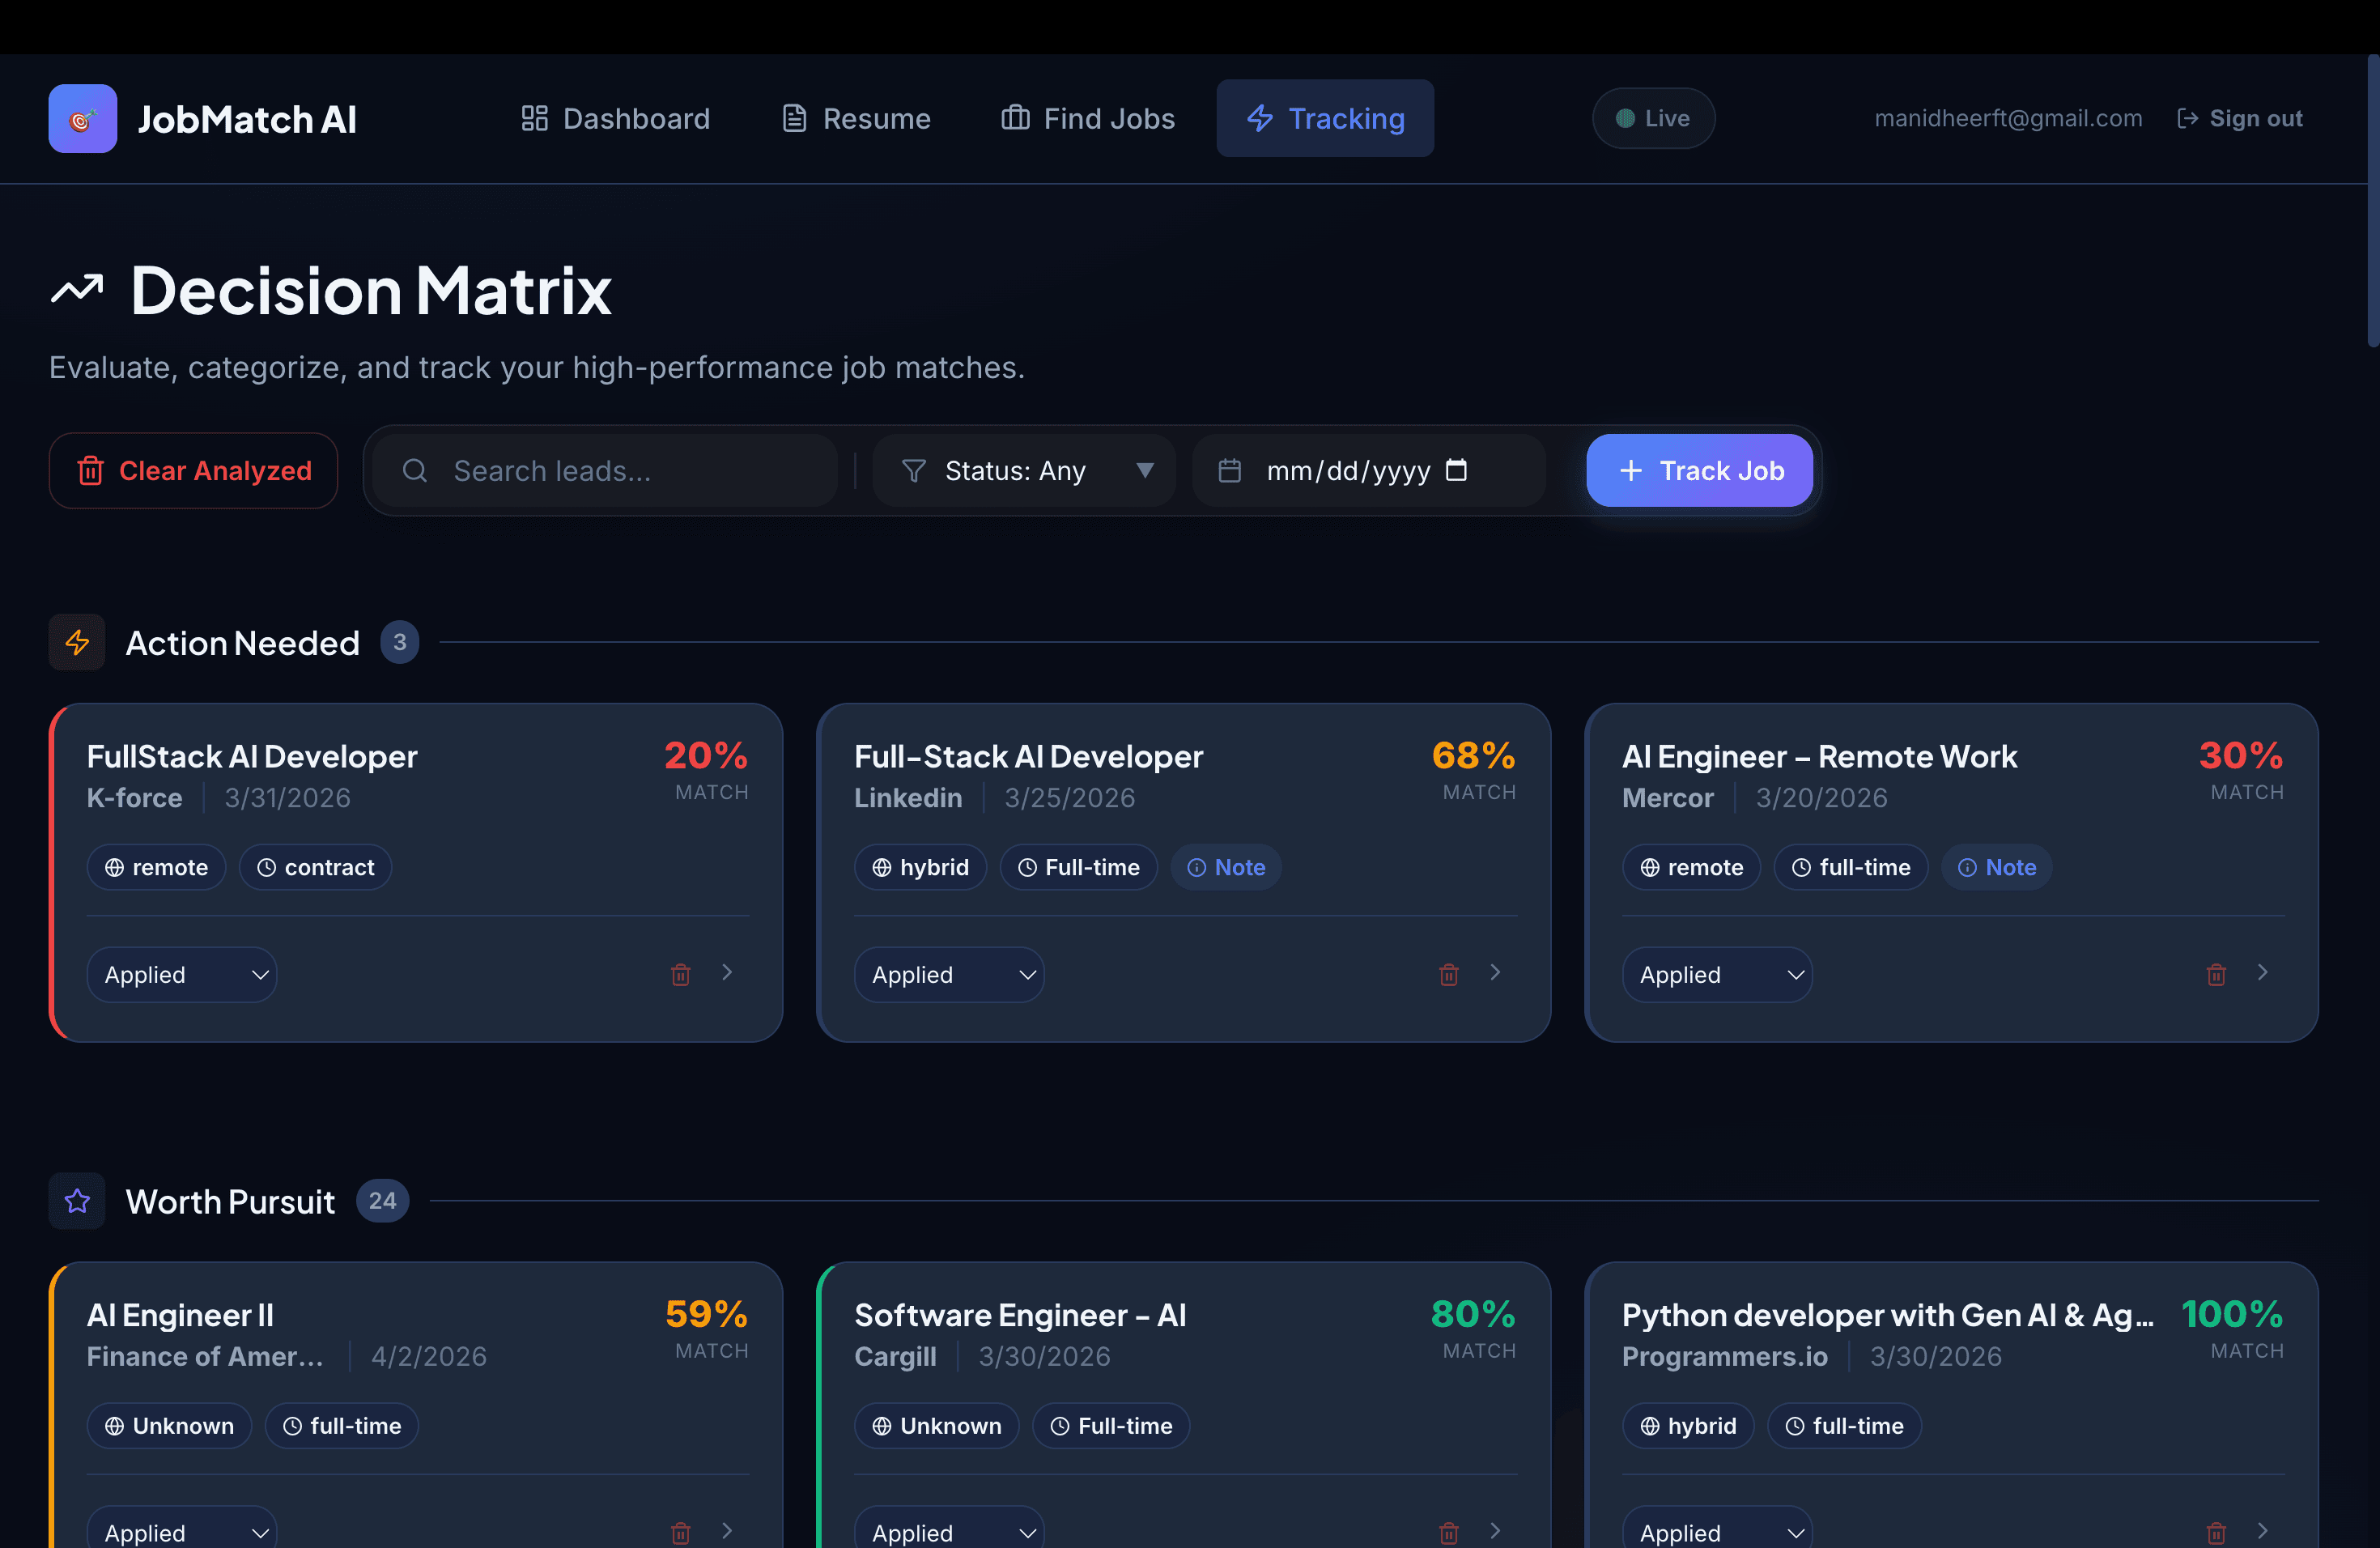Image resolution: width=2380 pixels, height=1548 pixels.
Task: Click the JobMatch AI brand name
Action: (x=247, y=120)
